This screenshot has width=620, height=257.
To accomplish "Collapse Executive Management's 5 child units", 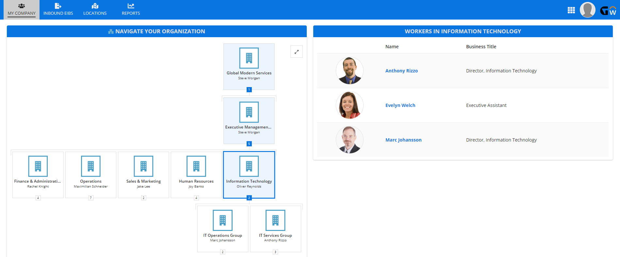I will click(249, 144).
